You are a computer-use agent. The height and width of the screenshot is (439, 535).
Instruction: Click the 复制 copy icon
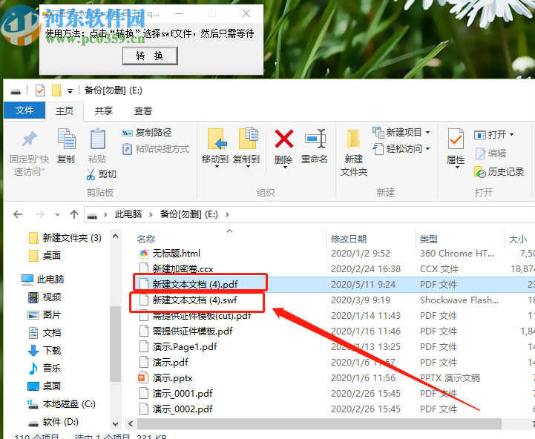66,139
